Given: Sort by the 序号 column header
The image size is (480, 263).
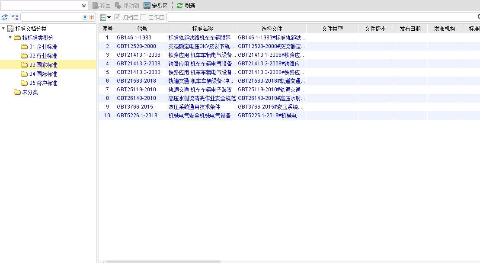Looking at the screenshot, I should (x=107, y=29).
